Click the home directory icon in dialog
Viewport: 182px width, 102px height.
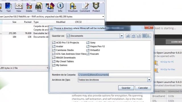[x=133, y=36]
